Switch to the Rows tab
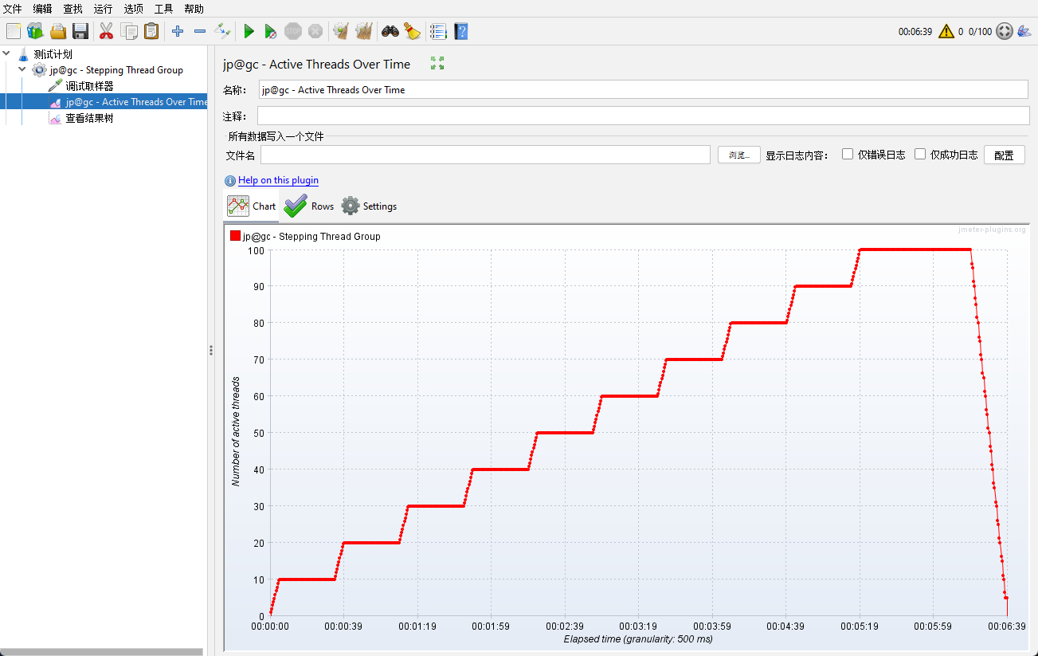The width and height of the screenshot is (1038, 656). pyautogui.click(x=309, y=206)
